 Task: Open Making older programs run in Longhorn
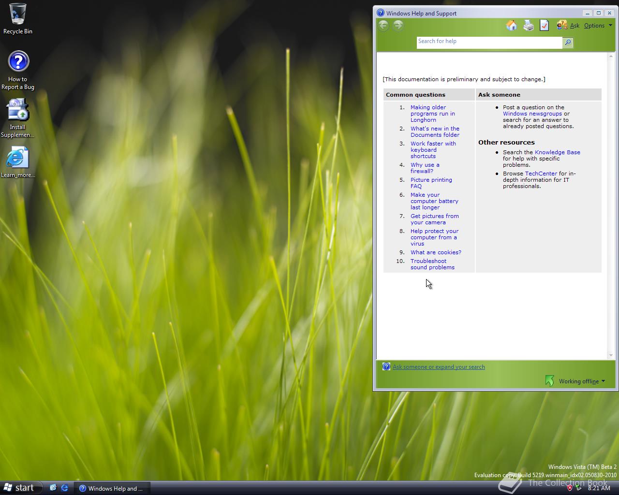pyautogui.click(x=433, y=114)
